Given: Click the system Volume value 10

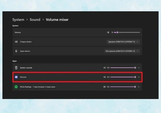Looking at the screenshot, I should pos(112,32).
